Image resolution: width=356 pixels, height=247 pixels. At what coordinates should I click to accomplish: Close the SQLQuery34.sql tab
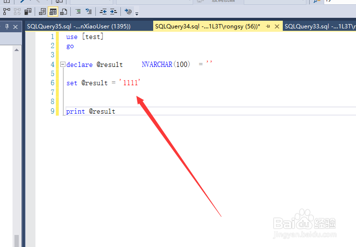(277, 26)
